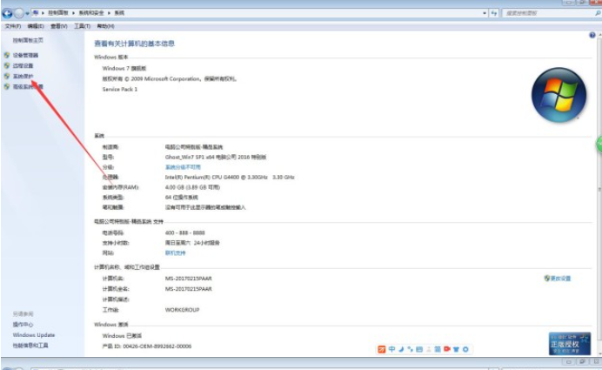Click the 联机支持 website link
Screen dimensions: 602x370
[175, 251]
